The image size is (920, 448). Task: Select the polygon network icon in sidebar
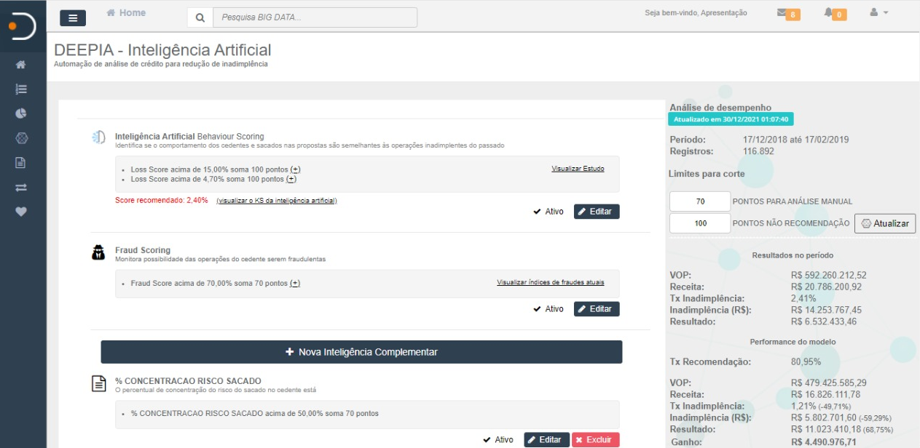click(21, 138)
